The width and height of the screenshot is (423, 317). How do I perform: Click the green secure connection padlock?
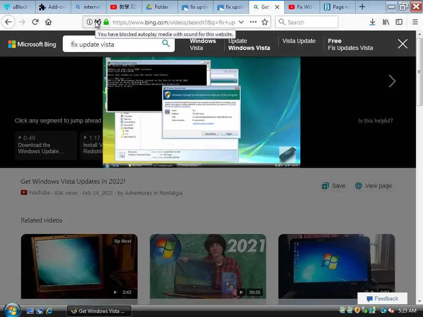pyautogui.click(x=106, y=22)
